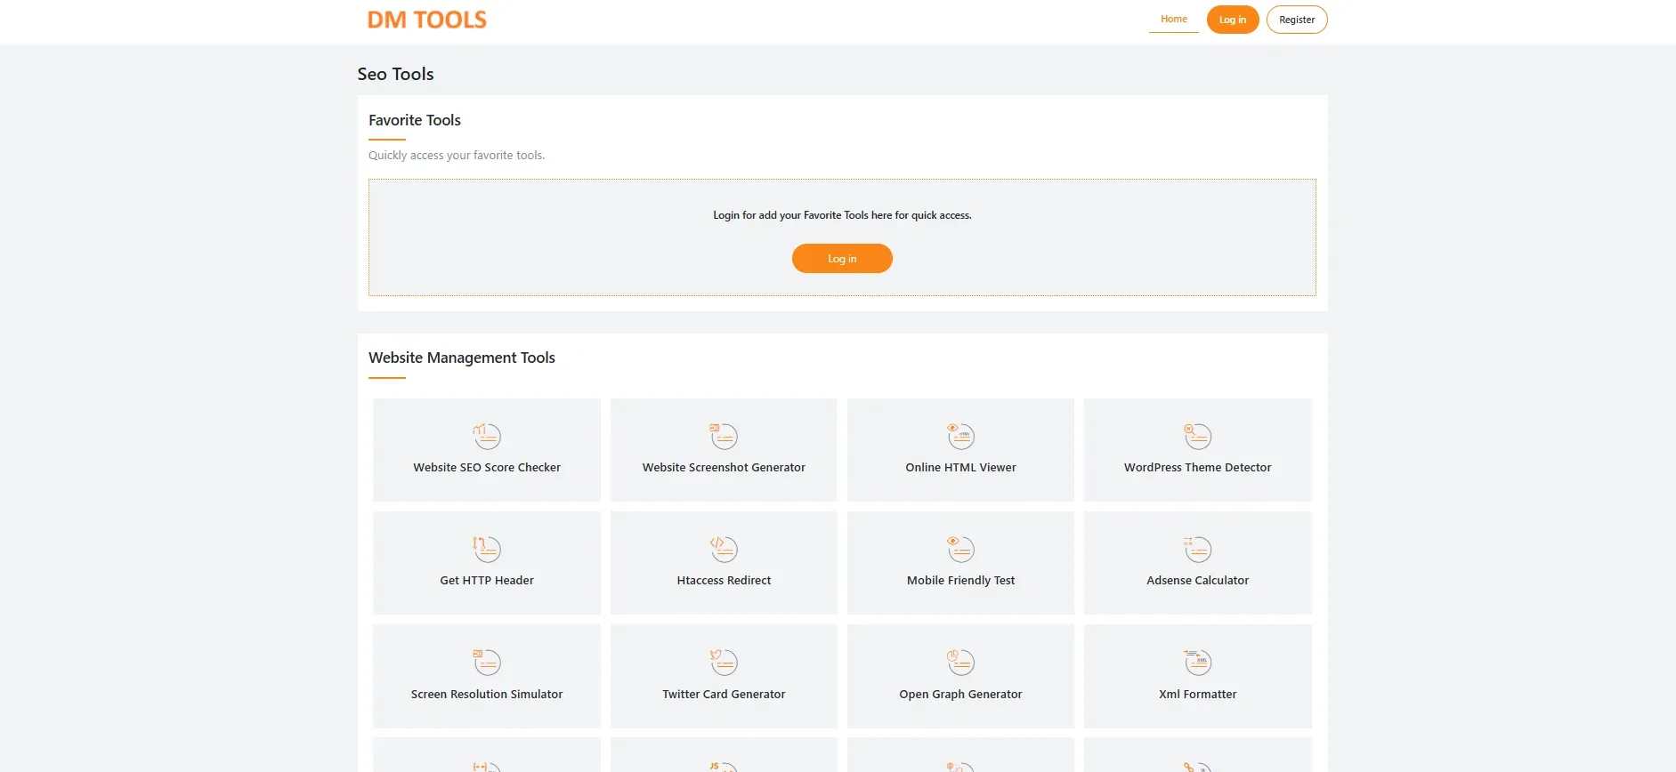The image size is (1676, 772).
Task: Open Website SEO Score Checker tool label
Action: pyautogui.click(x=487, y=467)
